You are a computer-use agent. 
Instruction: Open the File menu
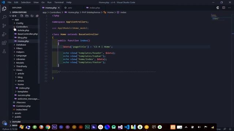click(x=10, y=3)
